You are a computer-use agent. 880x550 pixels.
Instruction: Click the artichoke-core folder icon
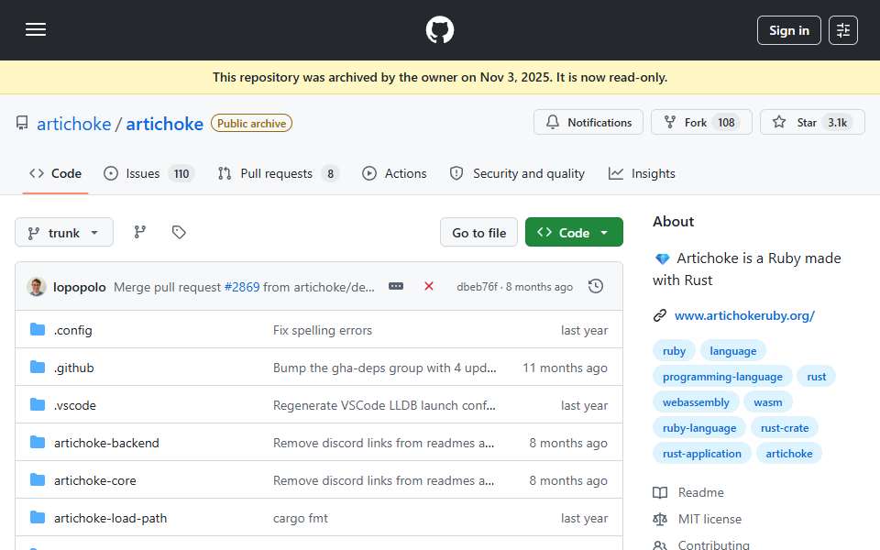click(x=38, y=479)
